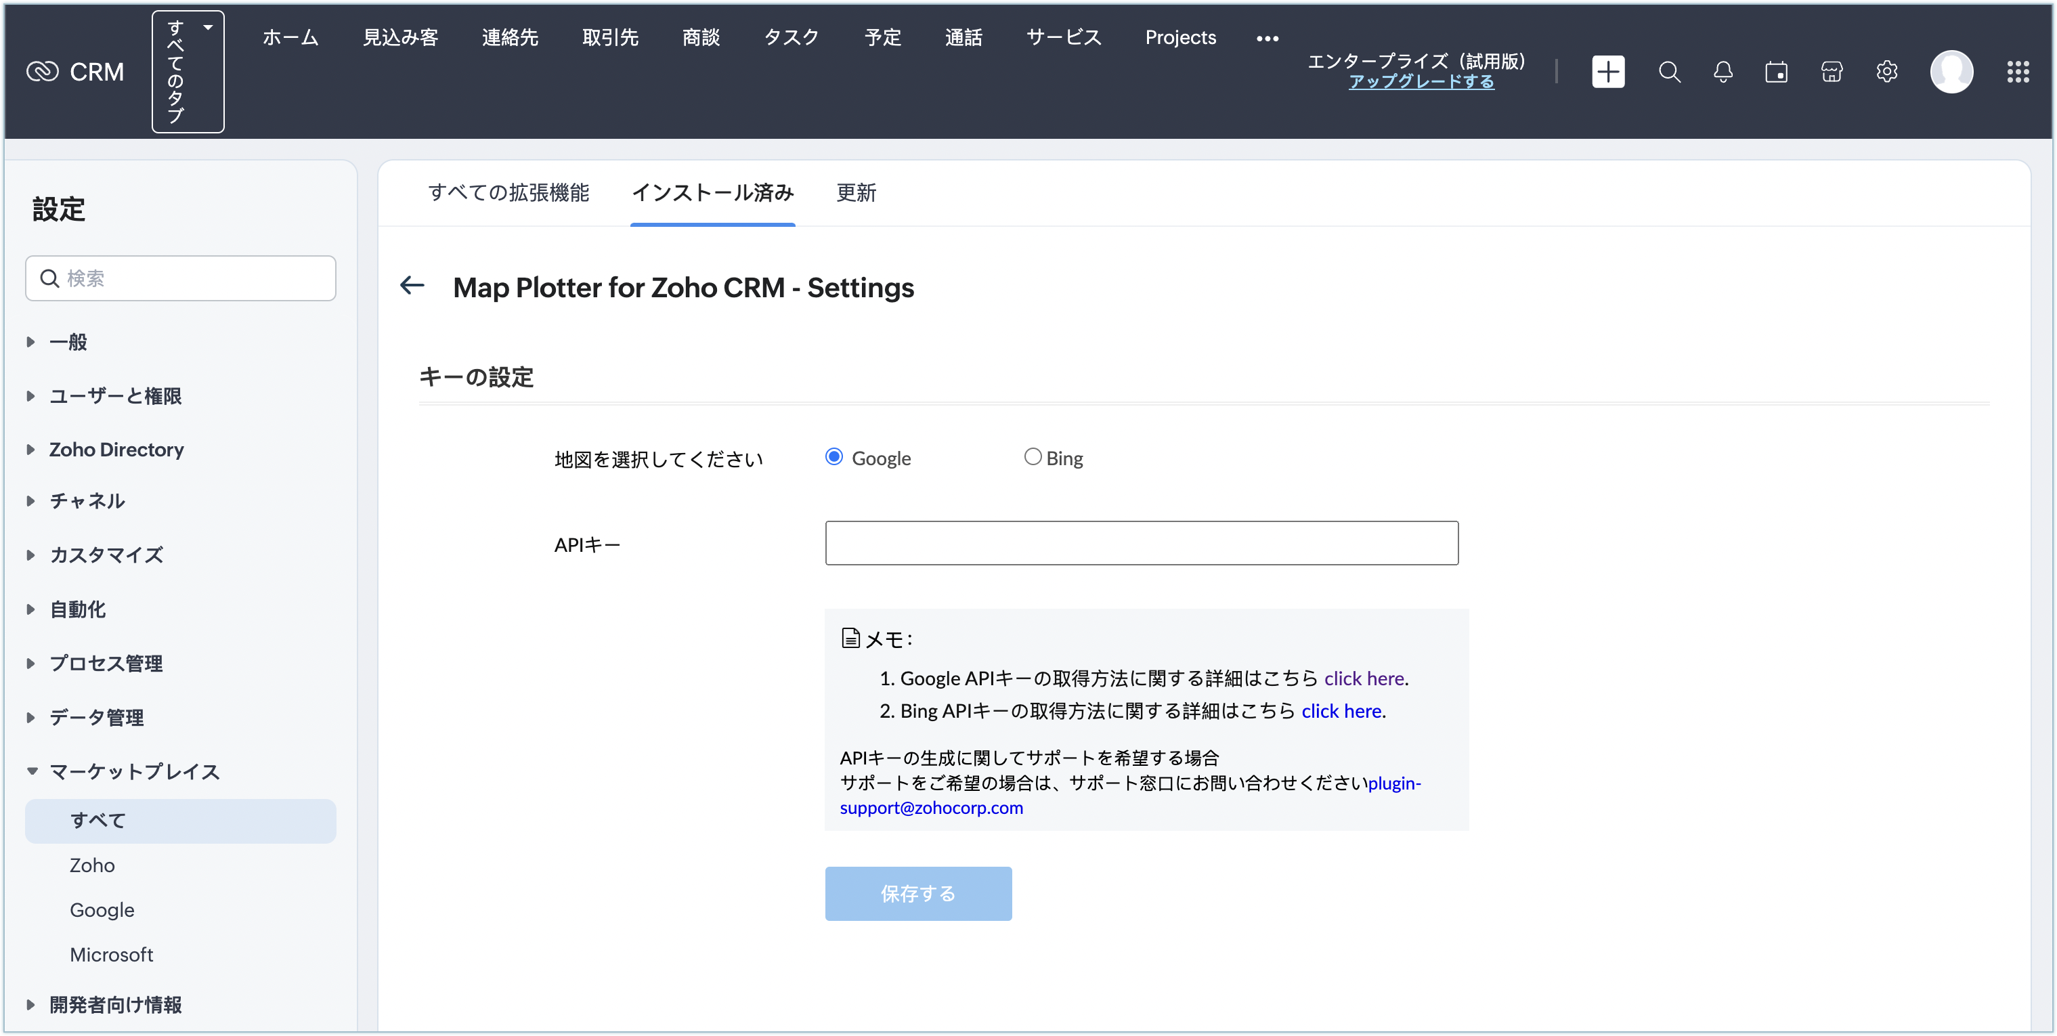Select the Google map radio button

(x=833, y=457)
